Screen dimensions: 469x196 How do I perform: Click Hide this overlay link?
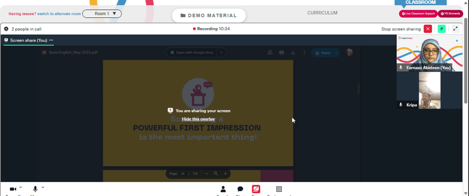tap(198, 119)
